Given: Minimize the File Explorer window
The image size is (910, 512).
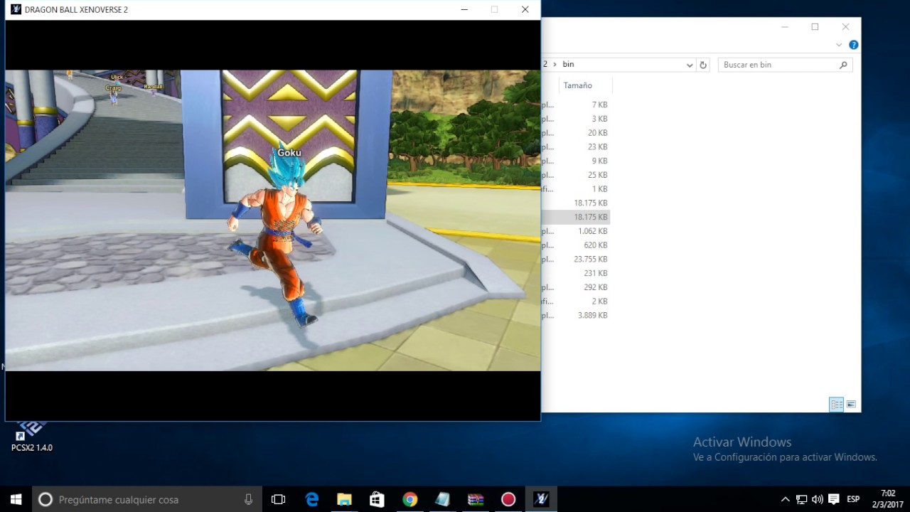Looking at the screenshot, I should [785, 27].
